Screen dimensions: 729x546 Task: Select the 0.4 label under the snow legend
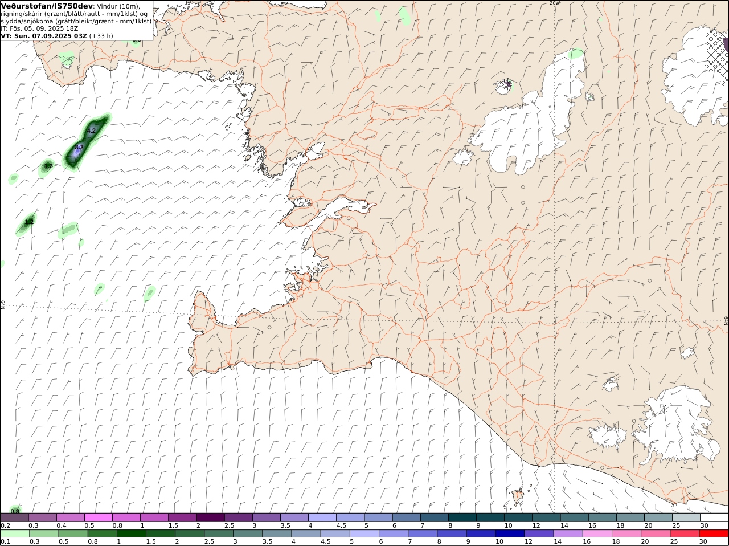62,525
